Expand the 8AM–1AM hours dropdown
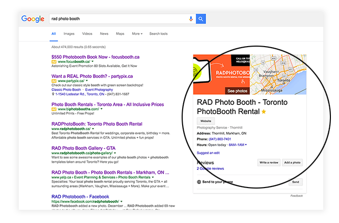 coord(238,145)
